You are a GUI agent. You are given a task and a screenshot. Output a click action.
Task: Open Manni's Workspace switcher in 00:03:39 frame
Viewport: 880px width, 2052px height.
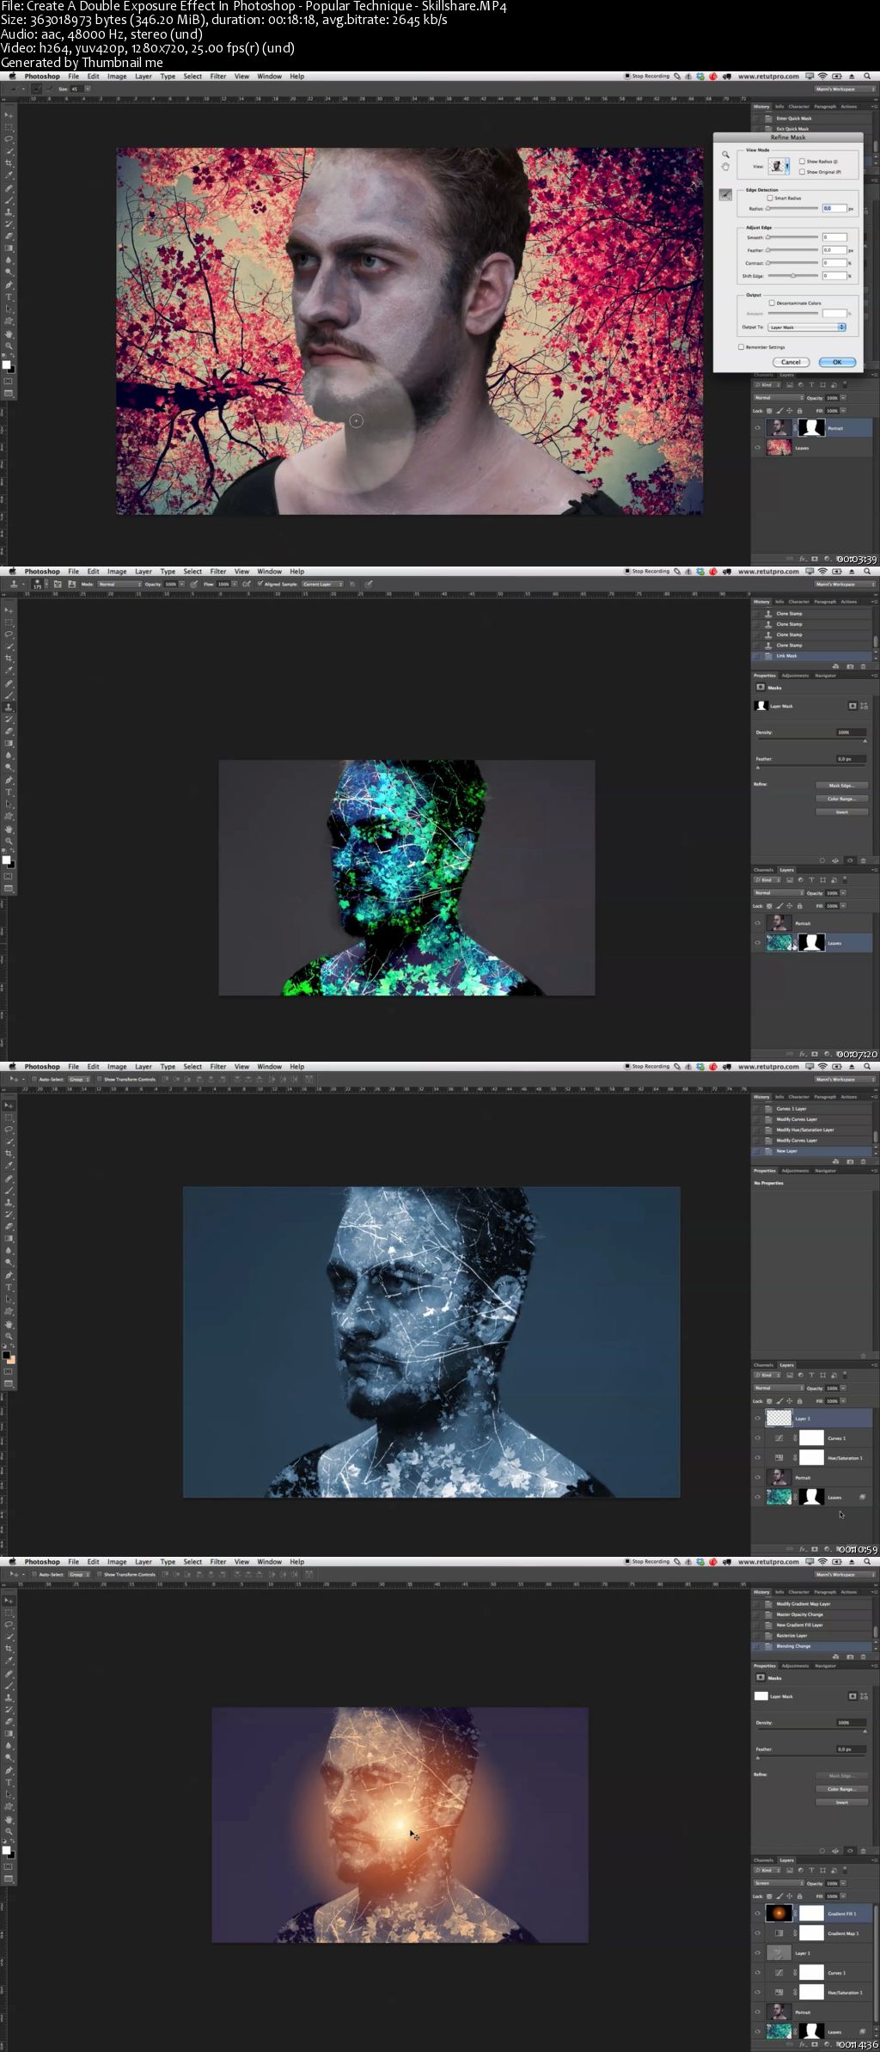click(846, 89)
